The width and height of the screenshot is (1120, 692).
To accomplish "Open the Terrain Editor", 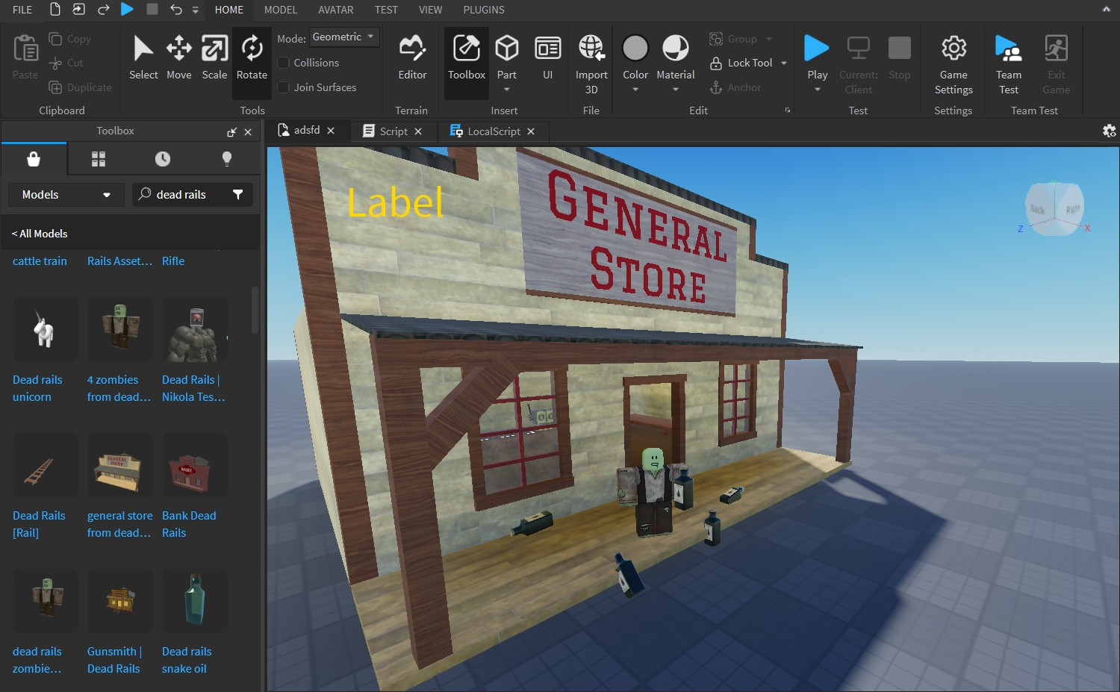I will coord(412,58).
